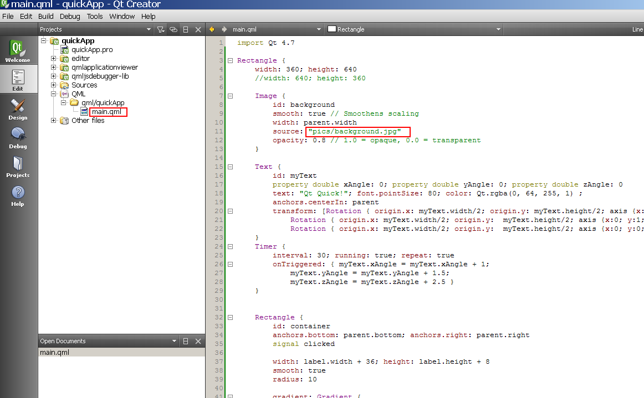
Task: Toggle synchronize with editor link icon
Action: pos(173,29)
